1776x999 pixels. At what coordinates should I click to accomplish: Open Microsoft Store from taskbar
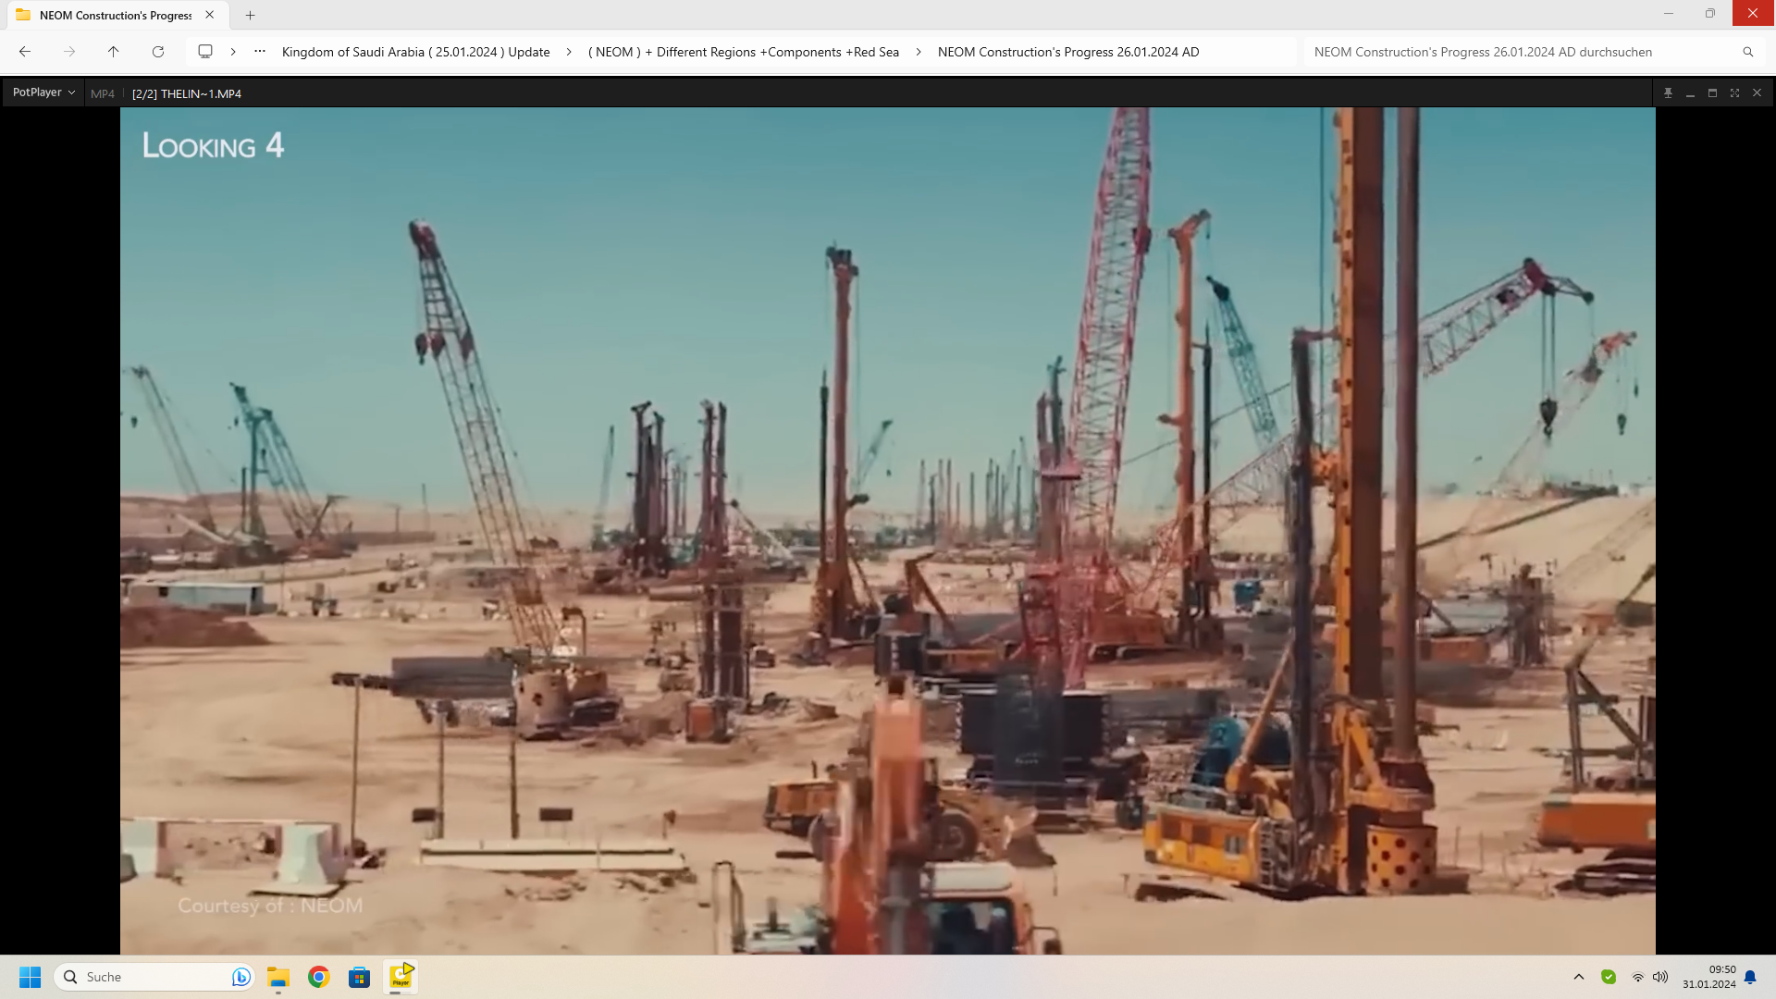359,977
